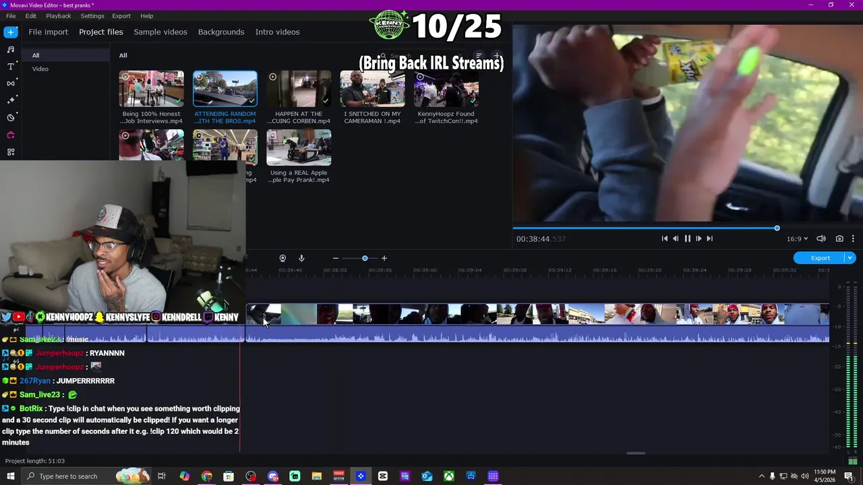Open the Transitions panel icon
Viewport: 863px width, 485px height.
tap(11, 84)
